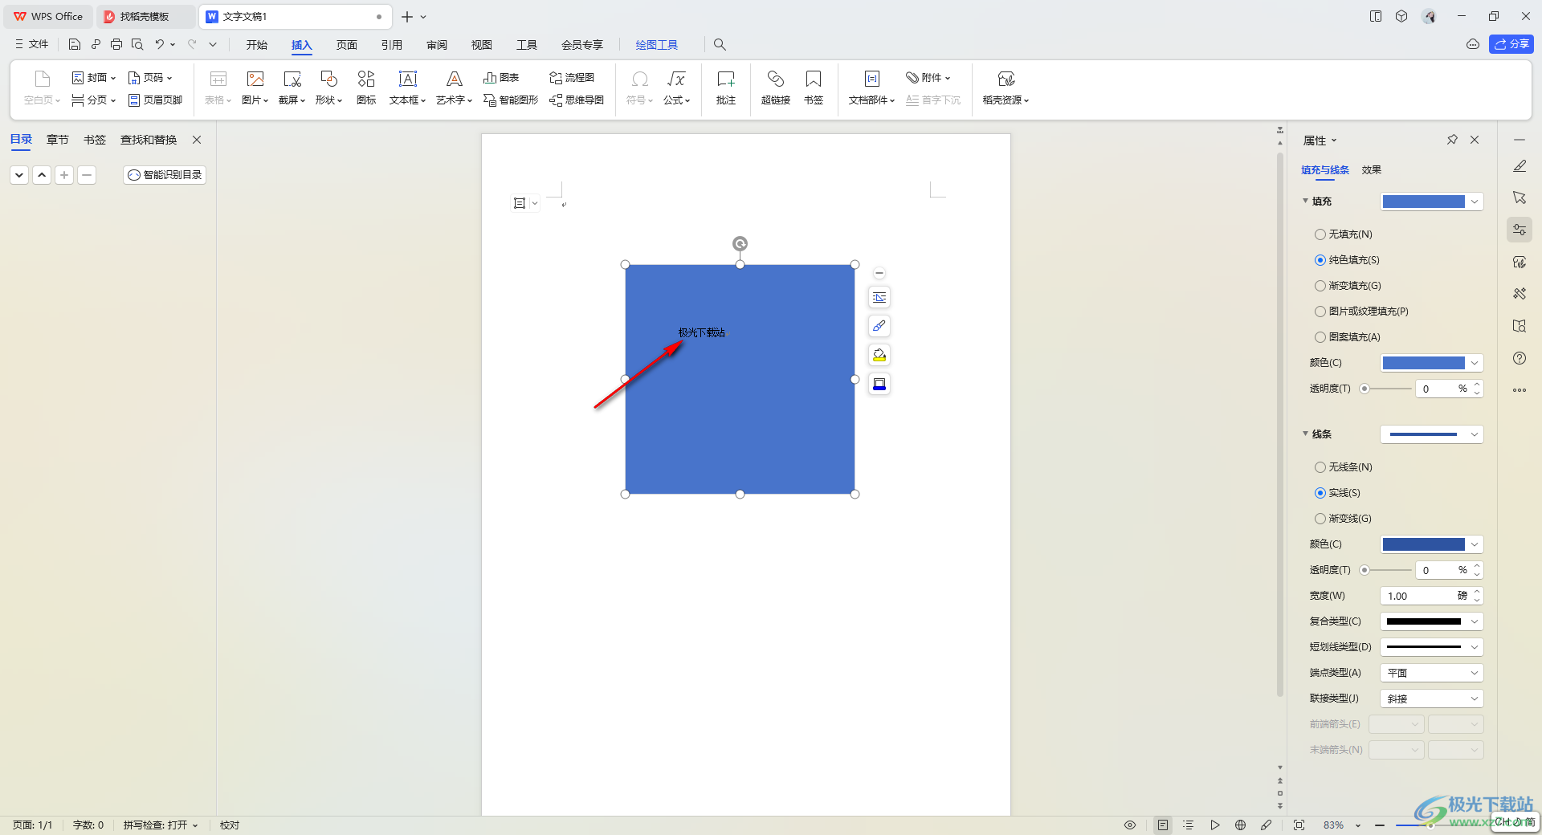
Task: Insert a flowchart
Action: [572, 78]
